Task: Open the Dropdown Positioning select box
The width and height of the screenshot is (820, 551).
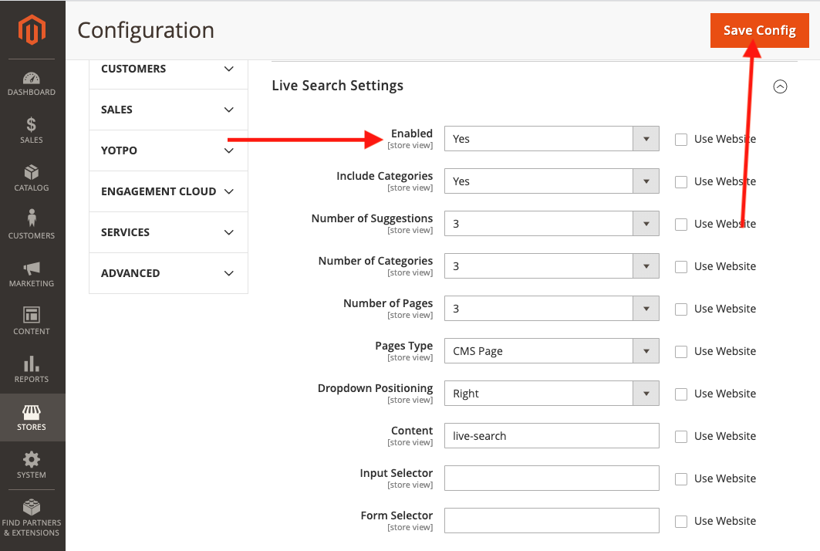Action: tap(552, 394)
